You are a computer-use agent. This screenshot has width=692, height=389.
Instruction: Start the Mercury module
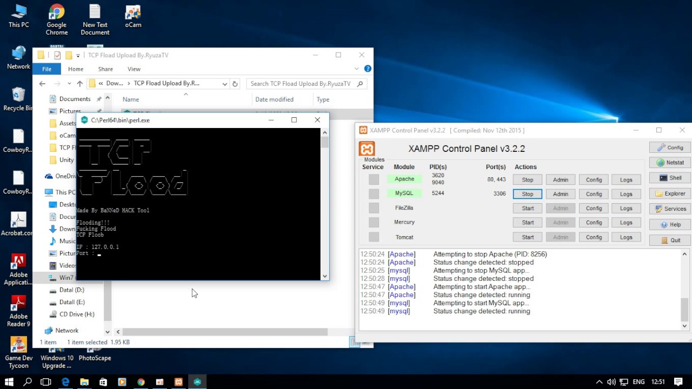(528, 223)
